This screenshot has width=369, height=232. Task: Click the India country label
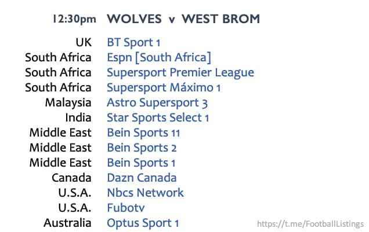pos(78,118)
